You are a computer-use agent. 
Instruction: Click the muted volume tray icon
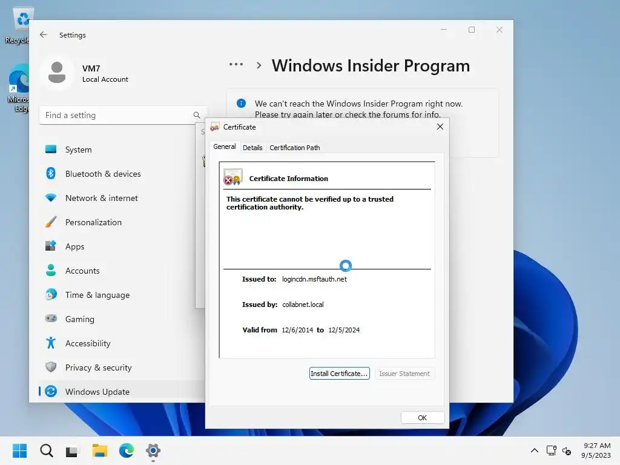567,450
